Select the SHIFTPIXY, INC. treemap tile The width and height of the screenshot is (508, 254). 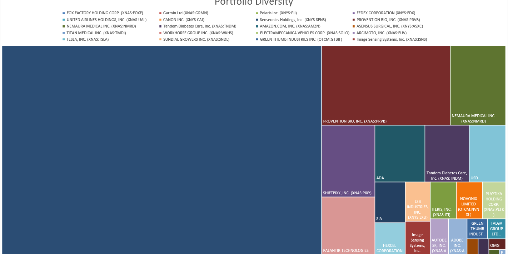tap(348, 161)
